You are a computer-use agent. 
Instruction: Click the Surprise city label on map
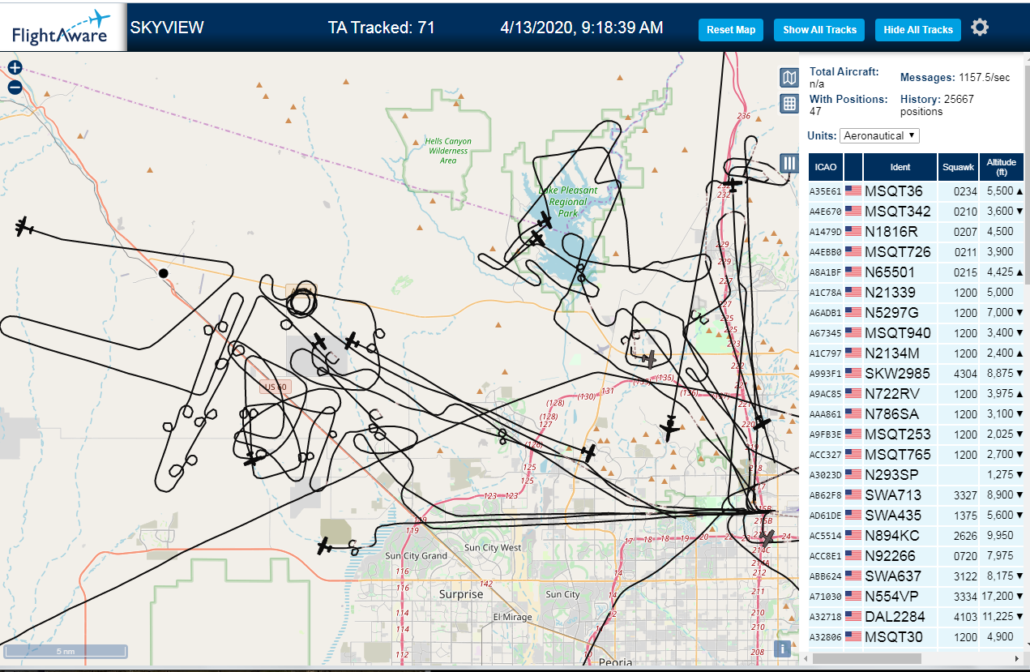click(461, 594)
